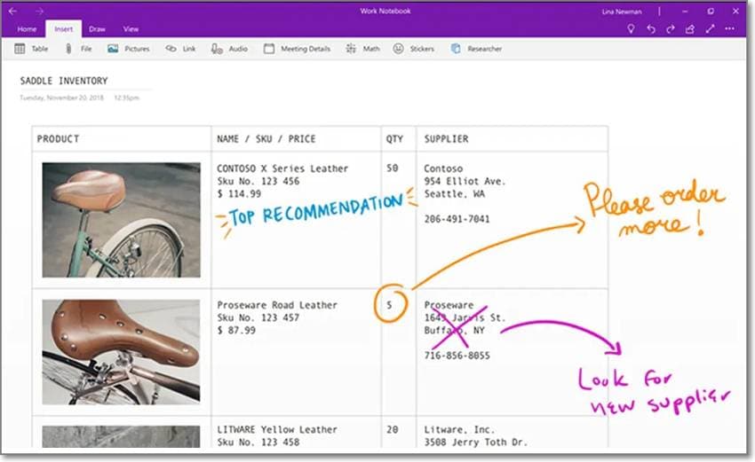Viewport: 755px width, 462px height.
Task: Open the Math tool
Action: click(x=362, y=49)
